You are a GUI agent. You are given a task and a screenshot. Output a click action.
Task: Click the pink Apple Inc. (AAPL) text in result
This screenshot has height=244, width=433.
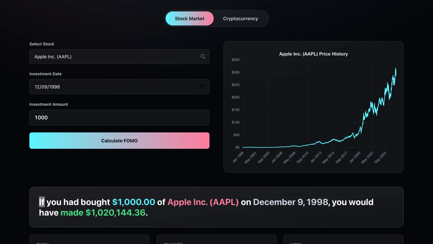[x=203, y=202]
